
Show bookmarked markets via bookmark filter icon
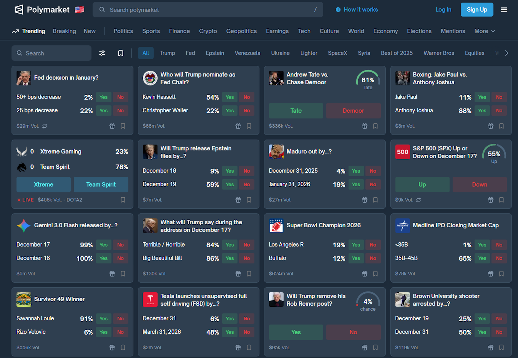click(x=121, y=53)
